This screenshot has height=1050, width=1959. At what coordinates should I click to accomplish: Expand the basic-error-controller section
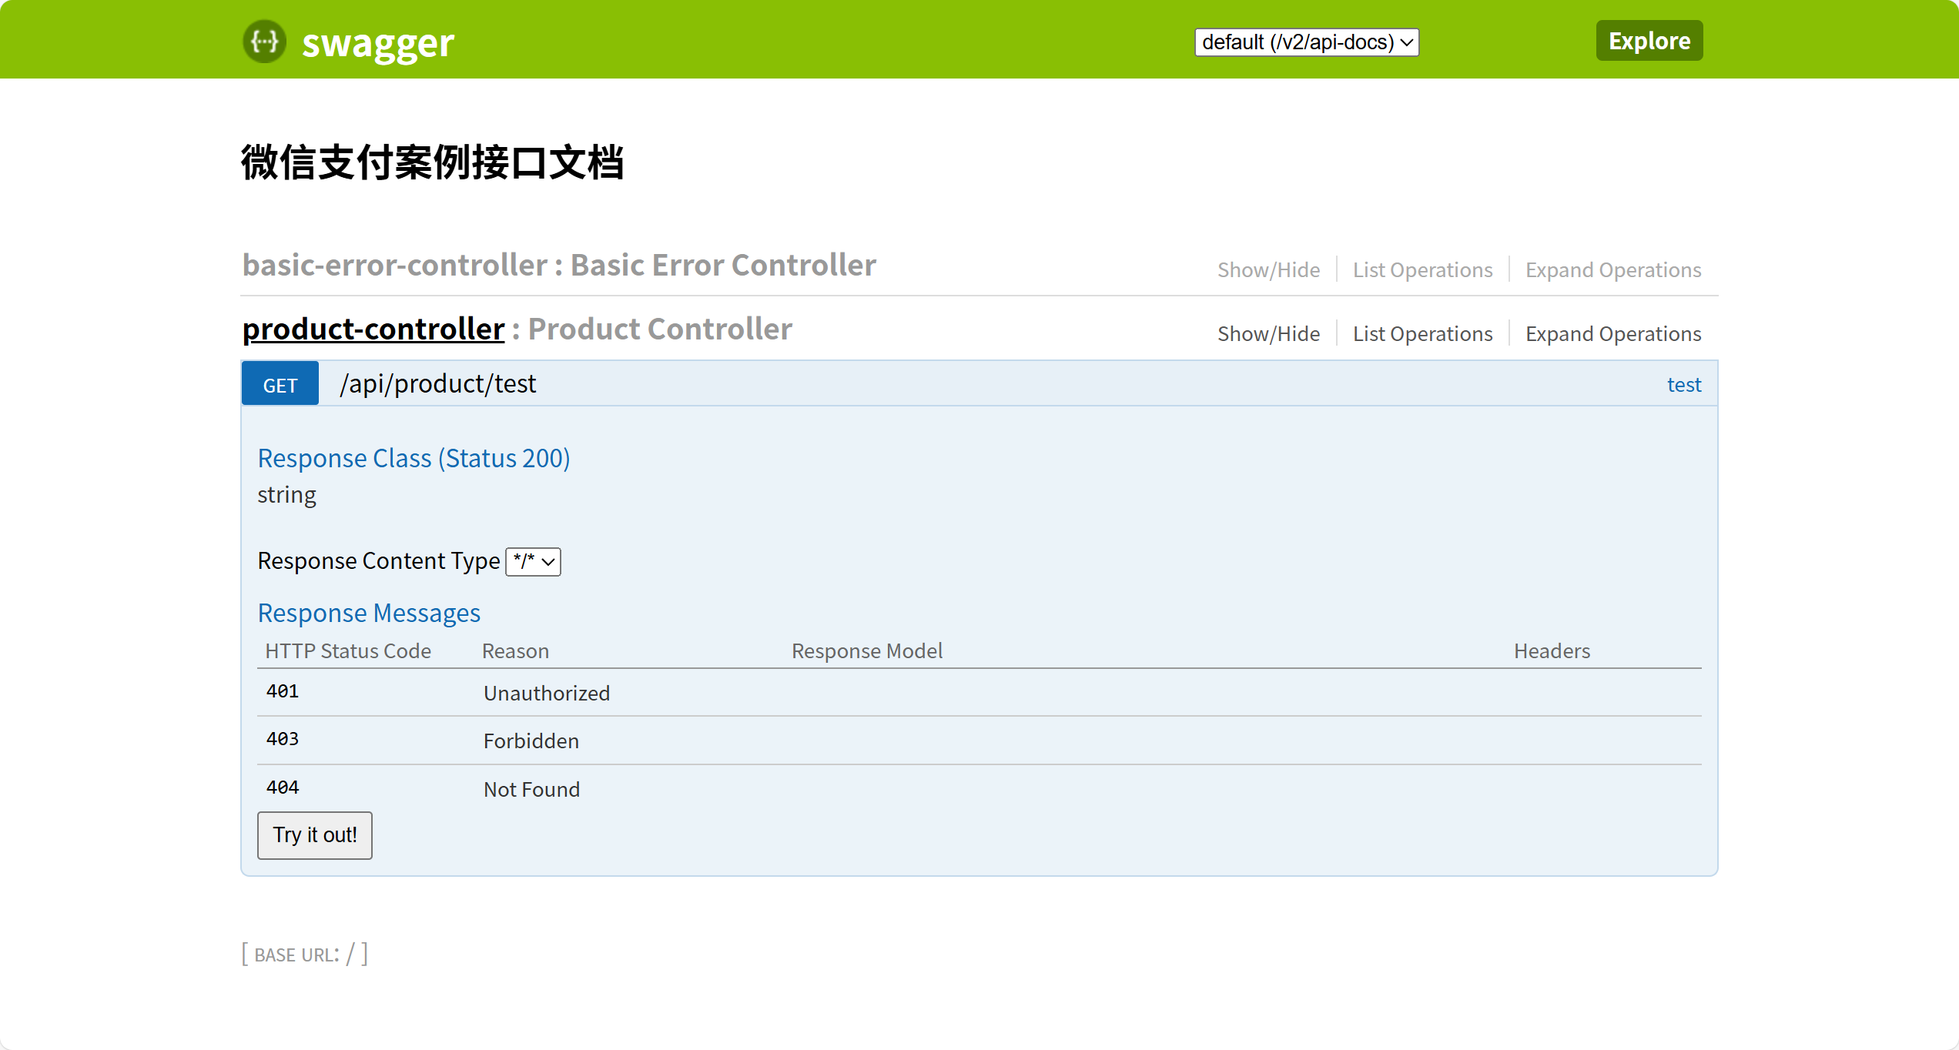point(394,266)
